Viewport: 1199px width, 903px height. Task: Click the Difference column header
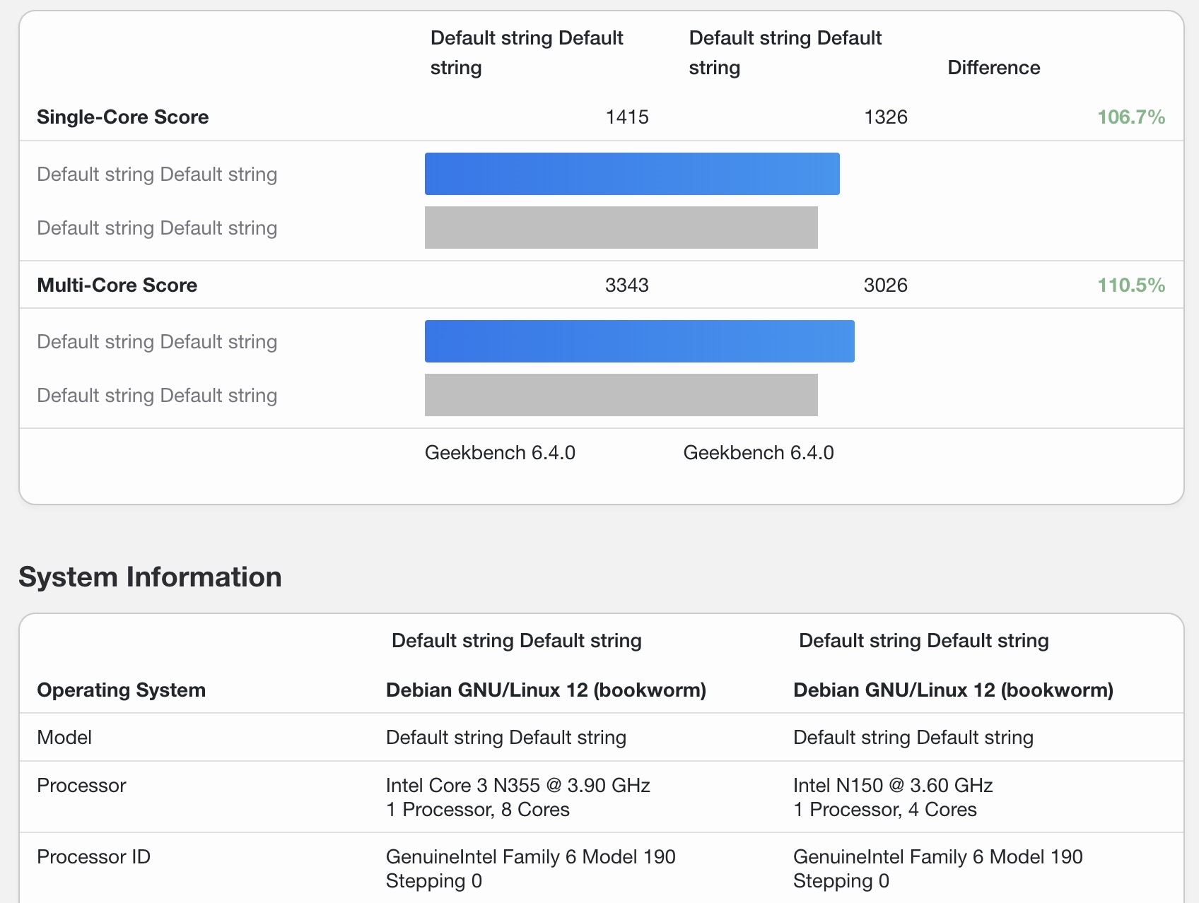coord(993,68)
